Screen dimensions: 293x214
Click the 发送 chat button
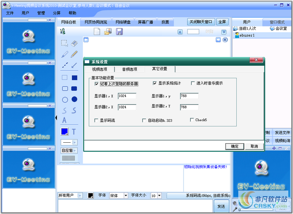pos(221,206)
